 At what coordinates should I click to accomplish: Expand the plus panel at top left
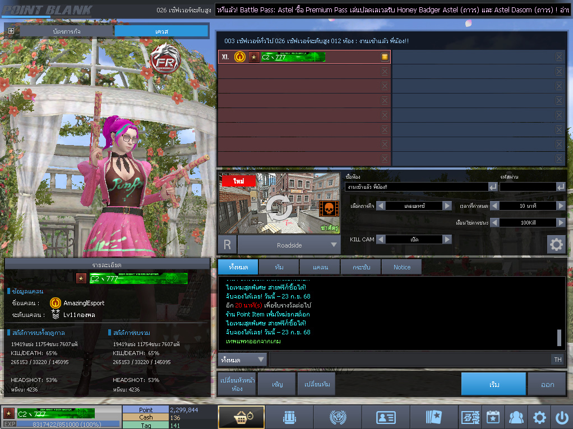pyautogui.click(x=11, y=31)
